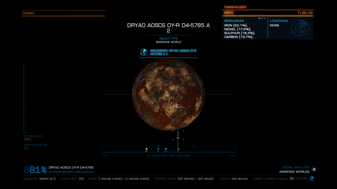Viewport: 337px width, 189px height.
Task: Click the Leave FSS Right Alt keybind
Action: coord(47,179)
